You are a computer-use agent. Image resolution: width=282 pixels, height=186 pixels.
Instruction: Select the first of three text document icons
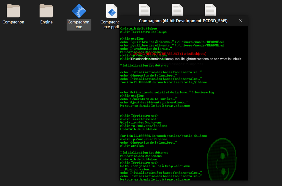tap(145, 10)
